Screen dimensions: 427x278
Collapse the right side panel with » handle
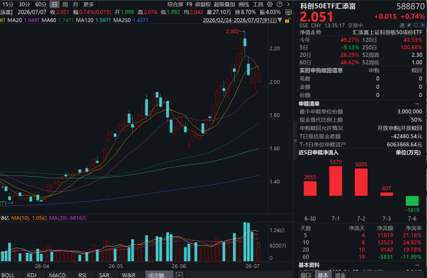(x=295, y=140)
